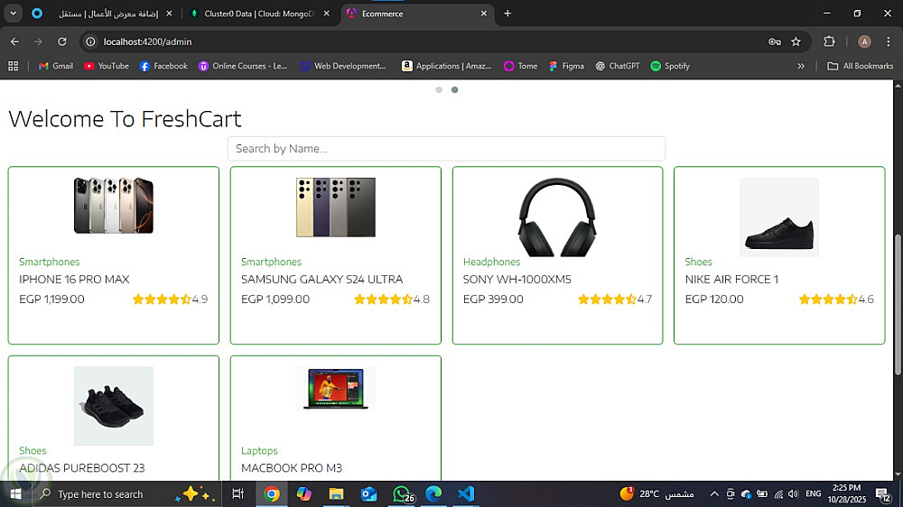Open the Web Development bookmark
903x507 pixels.
coord(342,66)
